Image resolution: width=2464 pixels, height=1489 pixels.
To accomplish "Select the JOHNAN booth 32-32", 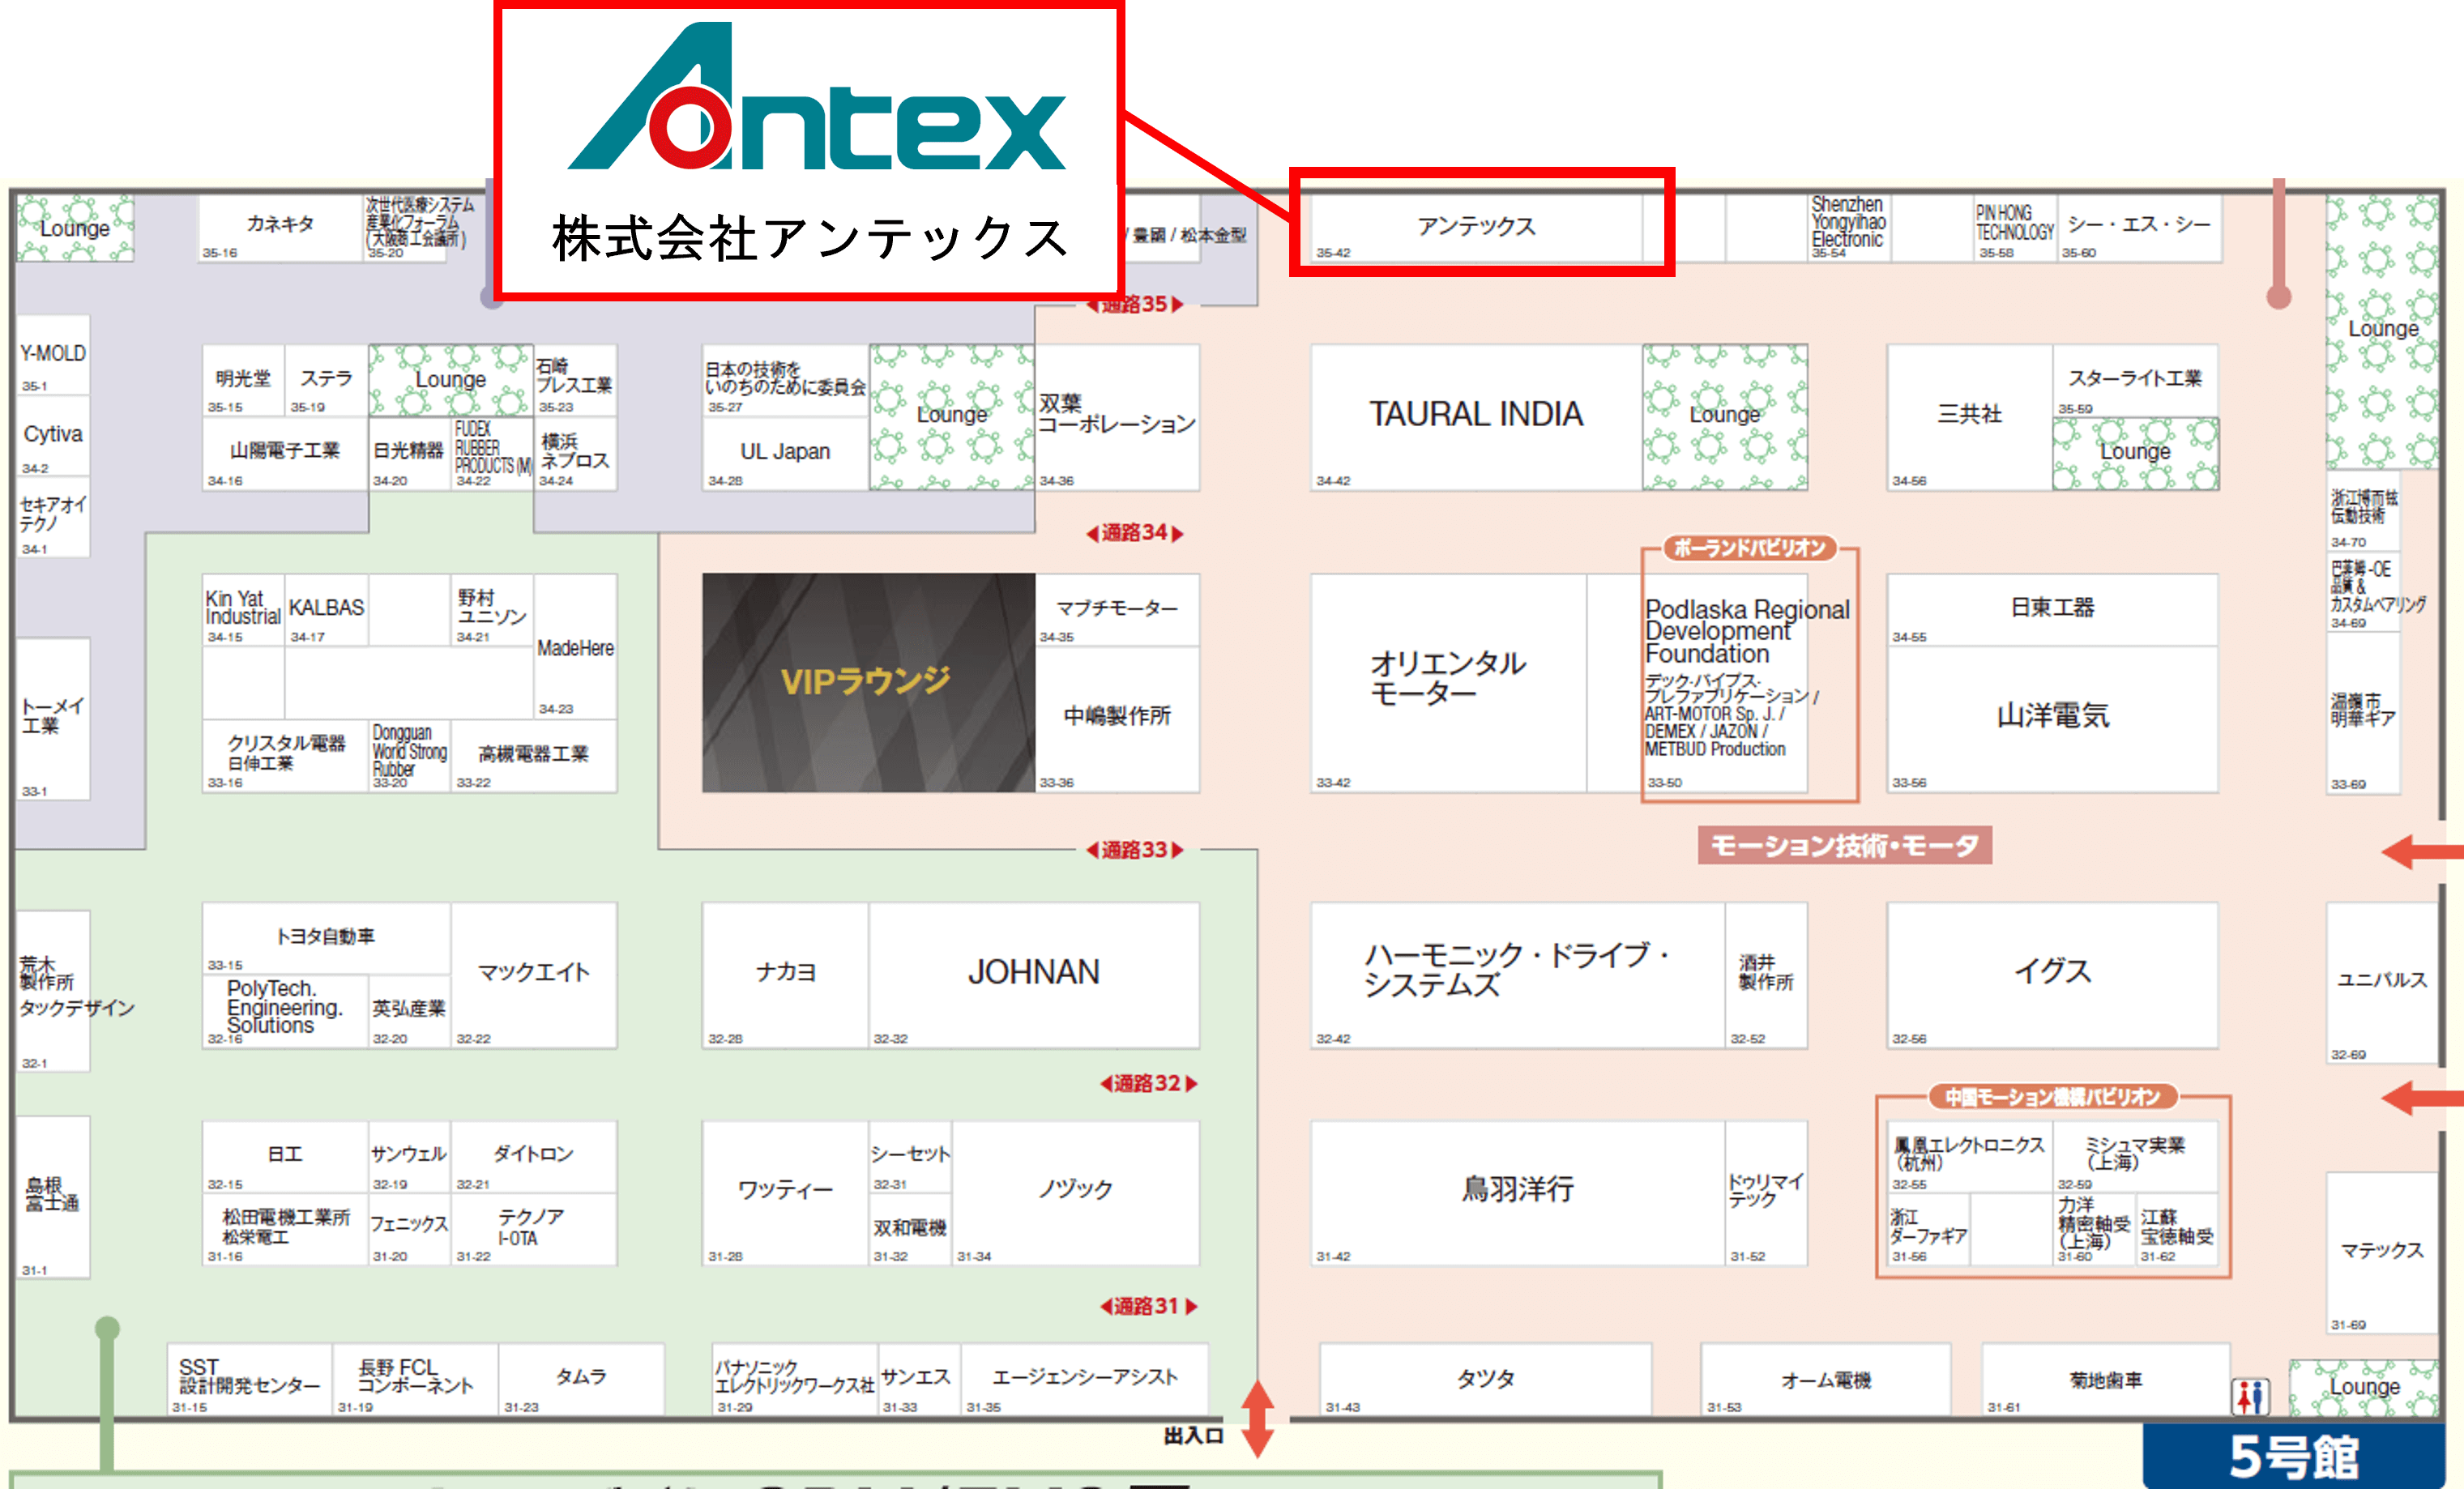I will point(1033,973).
